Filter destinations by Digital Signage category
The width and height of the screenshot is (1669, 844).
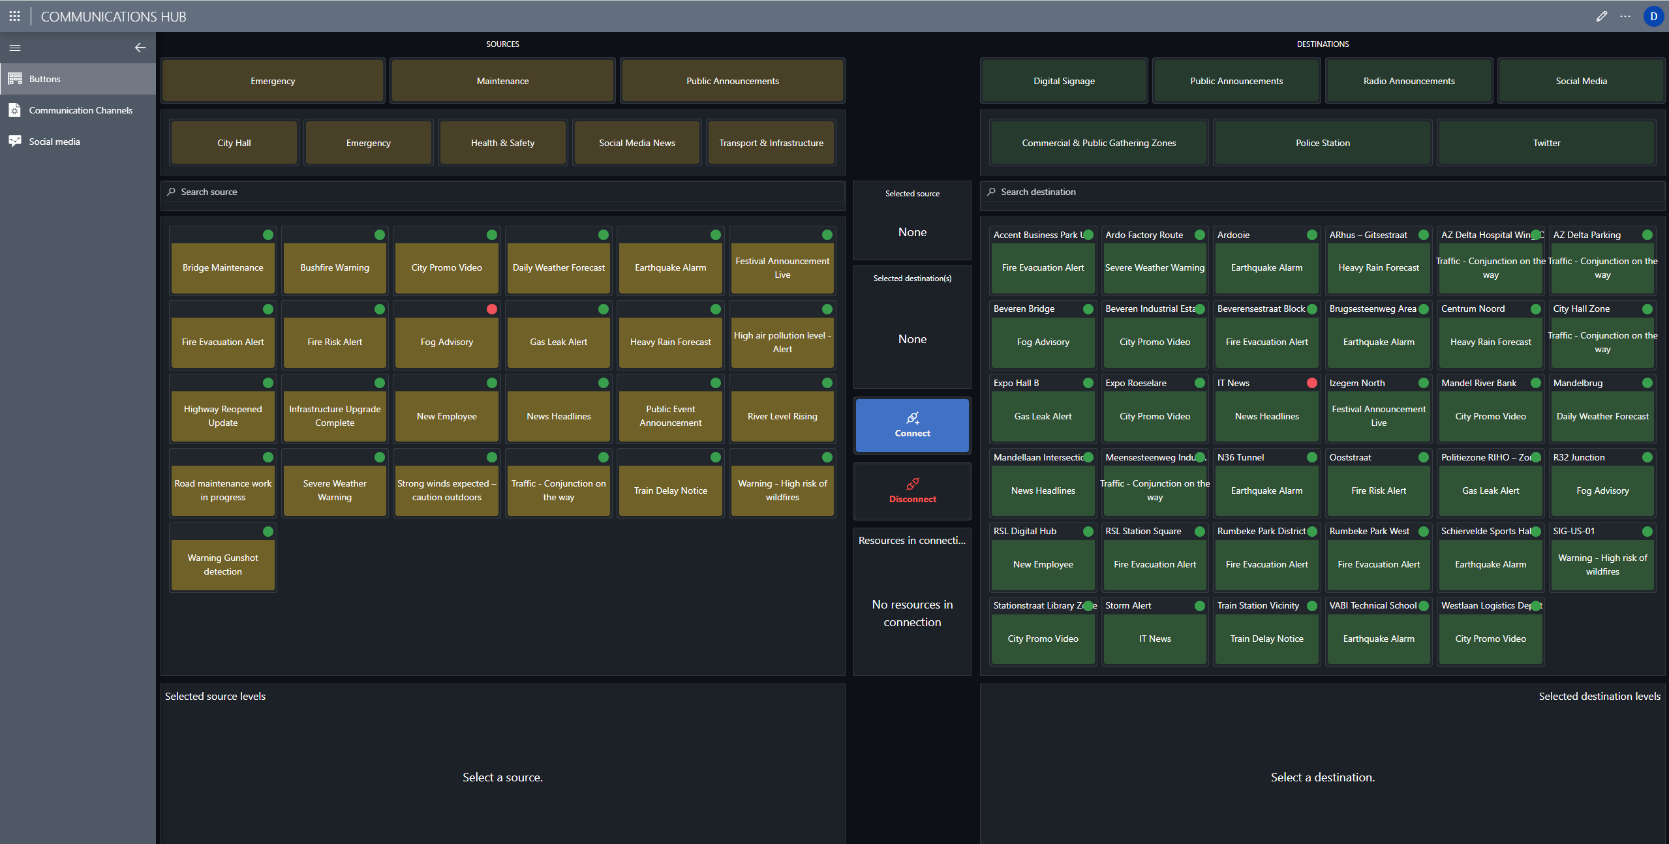[x=1064, y=81]
